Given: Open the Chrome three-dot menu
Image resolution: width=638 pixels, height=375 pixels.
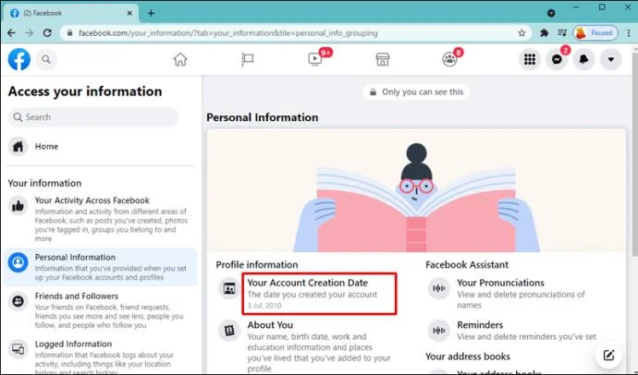Looking at the screenshot, I should (629, 33).
